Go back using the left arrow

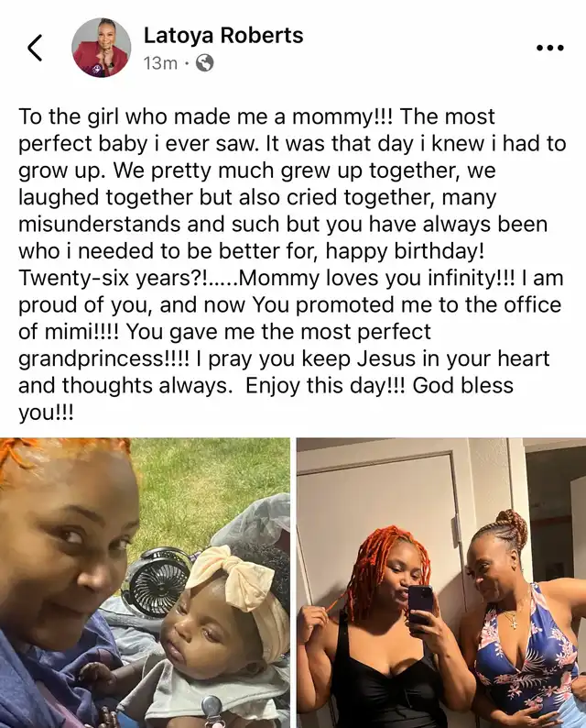pos(35,48)
